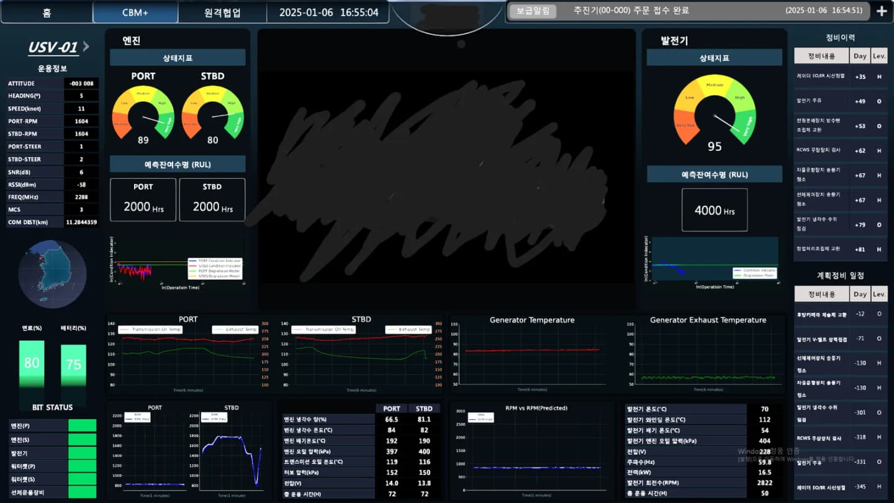Click the Generator Exhaust Temperature chart
Viewport: 894px width, 503px height.
708,354
